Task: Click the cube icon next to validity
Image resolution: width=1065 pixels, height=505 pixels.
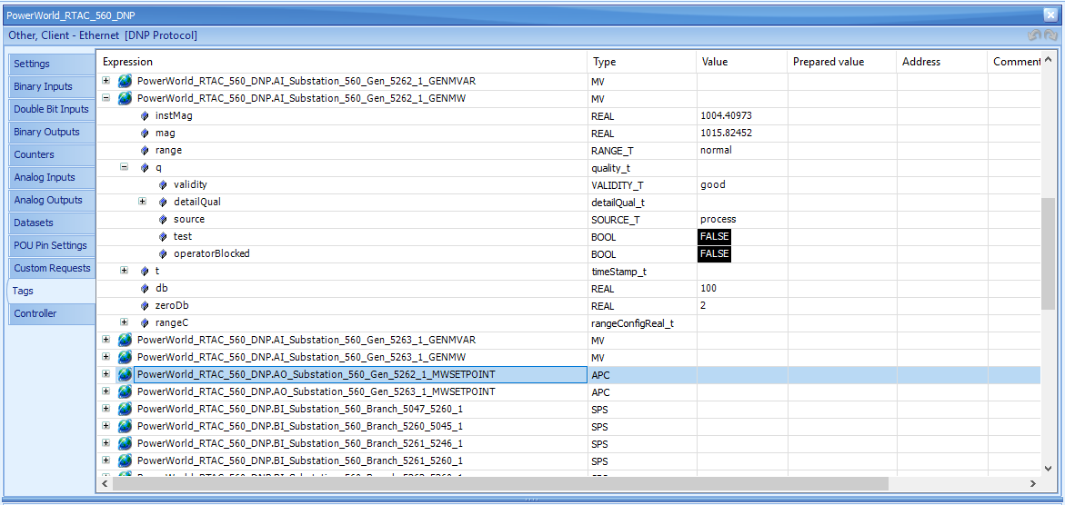Action: pos(163,184)
